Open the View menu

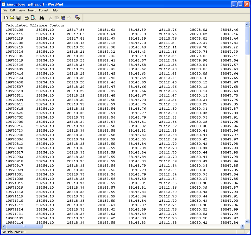pos(21,10)
